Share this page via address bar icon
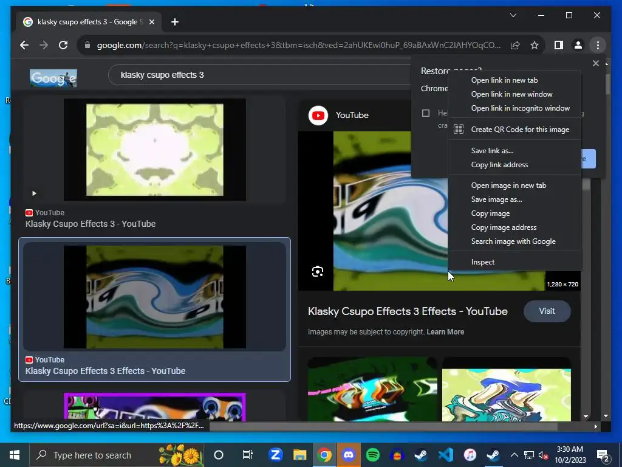The image size is (622, 467). pos(515,45)
